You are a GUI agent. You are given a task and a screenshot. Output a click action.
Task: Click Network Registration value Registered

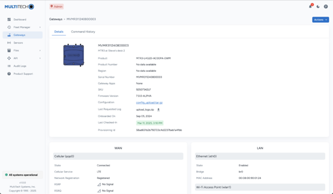(103, 178)
